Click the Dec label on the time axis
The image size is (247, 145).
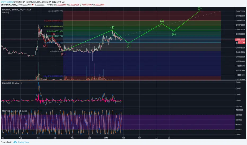pyautogui.click(x=89, y=138)
